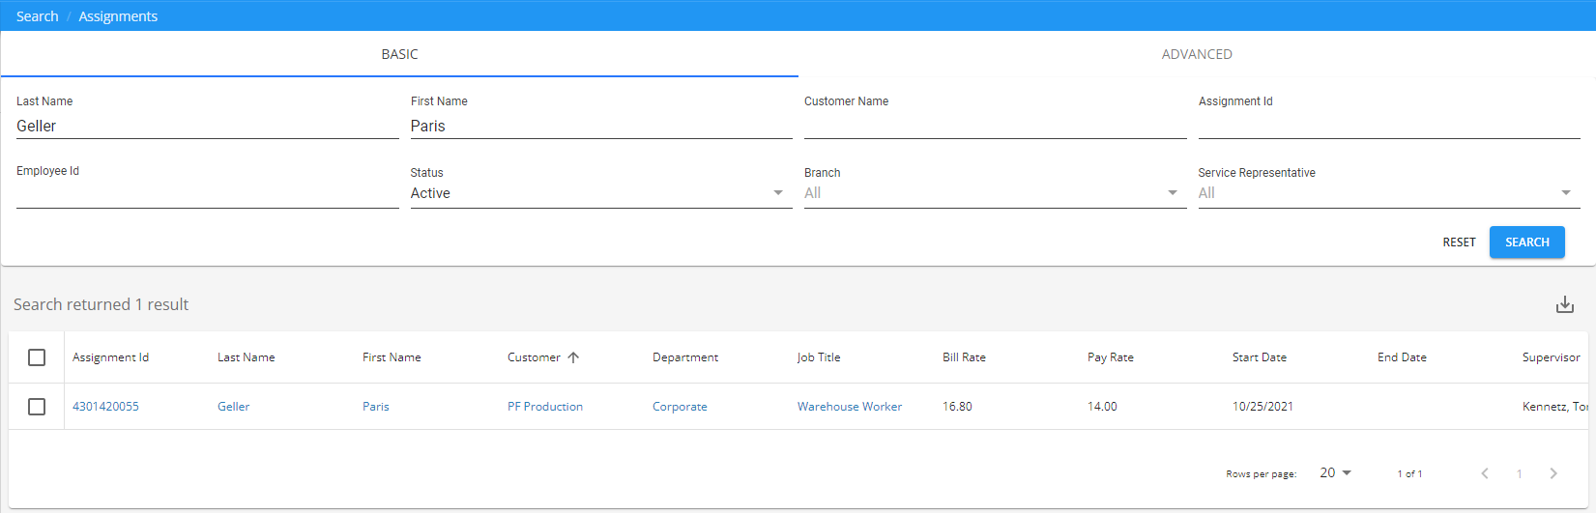
Task: Click into the Employee Id field
Action: click(207, 194)
